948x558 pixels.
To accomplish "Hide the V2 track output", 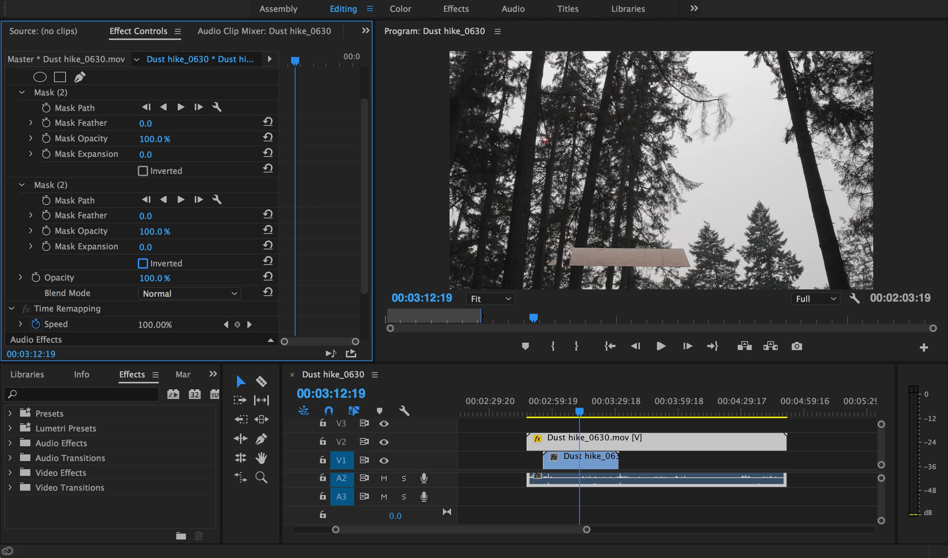I will (x=384, y=442).
